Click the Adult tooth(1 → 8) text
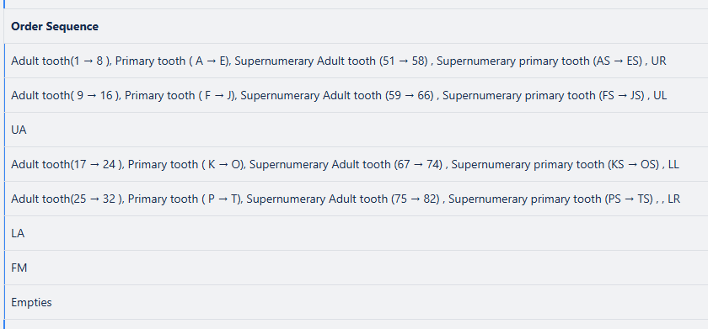Image resolution: width=708 pixels, height=329 pixels. coord(61,61)
